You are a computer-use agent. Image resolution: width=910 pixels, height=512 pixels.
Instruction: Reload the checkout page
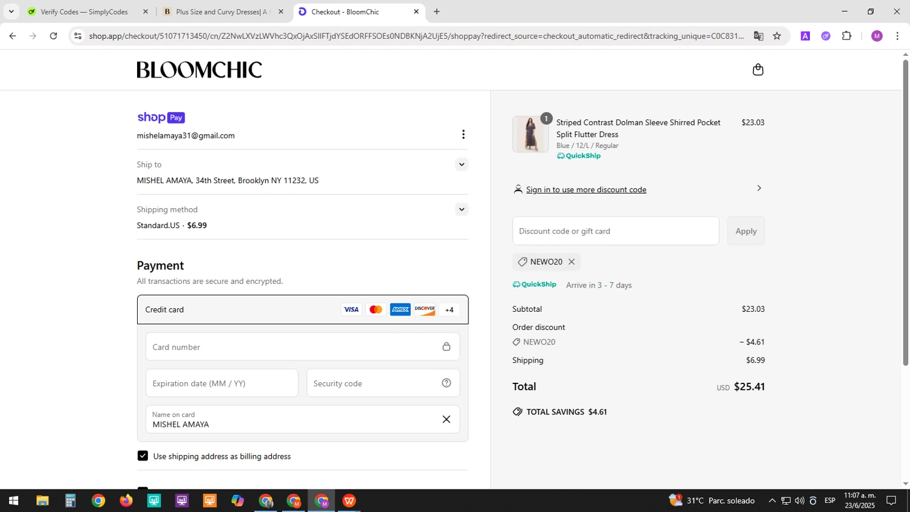pyautogui.click(x=53, y=36)
